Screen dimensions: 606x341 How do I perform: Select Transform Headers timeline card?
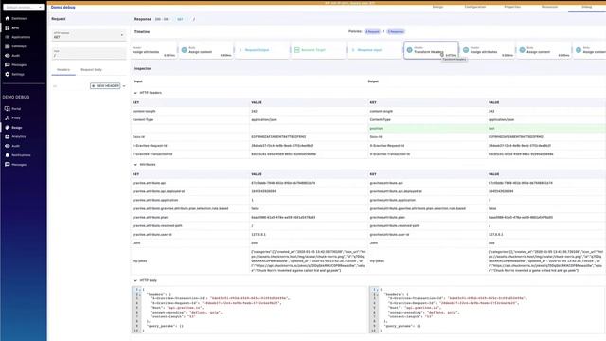click(431, 50)
